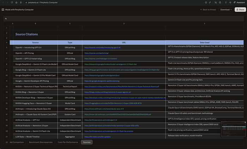Viewport: 247px width, 149px height.
Task: Switch to Cost-Per-Performance sheet tab
Action: (x=68, y=142)
